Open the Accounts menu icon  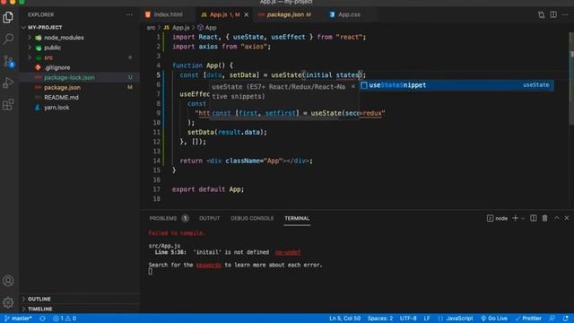8,281
